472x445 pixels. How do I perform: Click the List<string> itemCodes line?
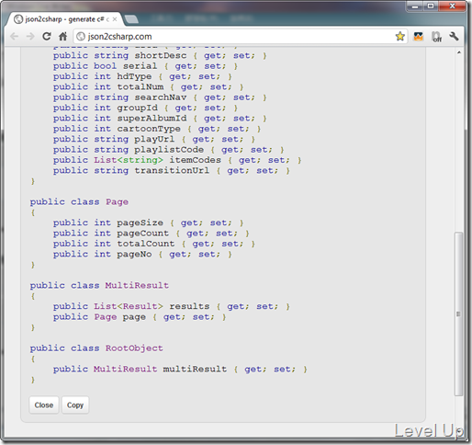(x=177, y=160)
